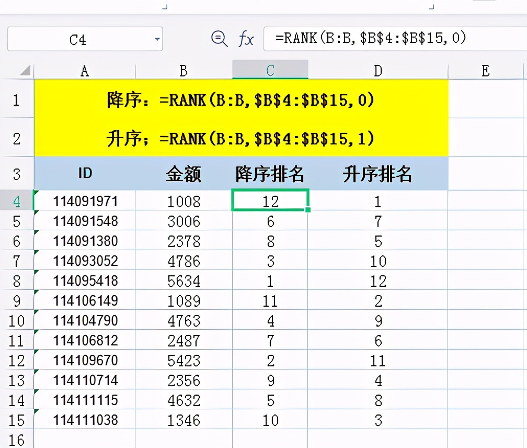Click the yellow cell containing the 降序 formula
This screenshot has height=448, width=527.
[240, 99]
